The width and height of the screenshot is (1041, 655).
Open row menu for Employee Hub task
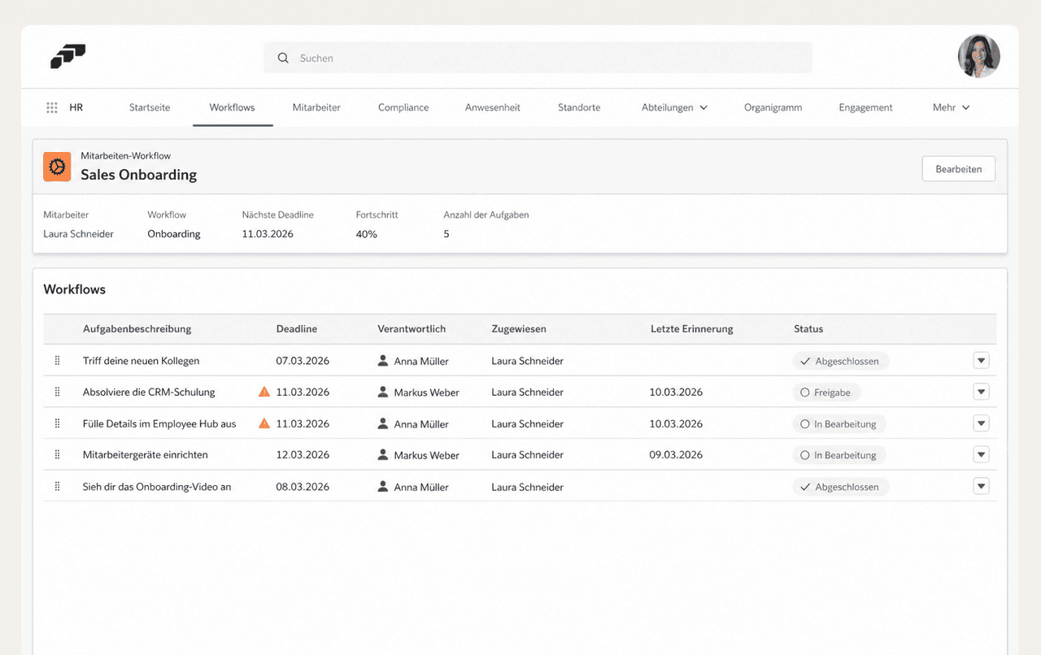pos(981,423)
